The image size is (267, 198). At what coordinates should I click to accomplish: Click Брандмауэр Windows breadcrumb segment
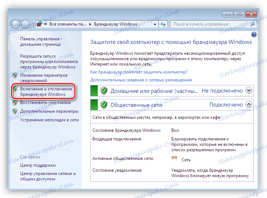tap(115, 24)
